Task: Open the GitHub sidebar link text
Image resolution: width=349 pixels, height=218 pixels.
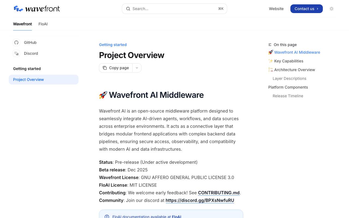Action: 30,43
